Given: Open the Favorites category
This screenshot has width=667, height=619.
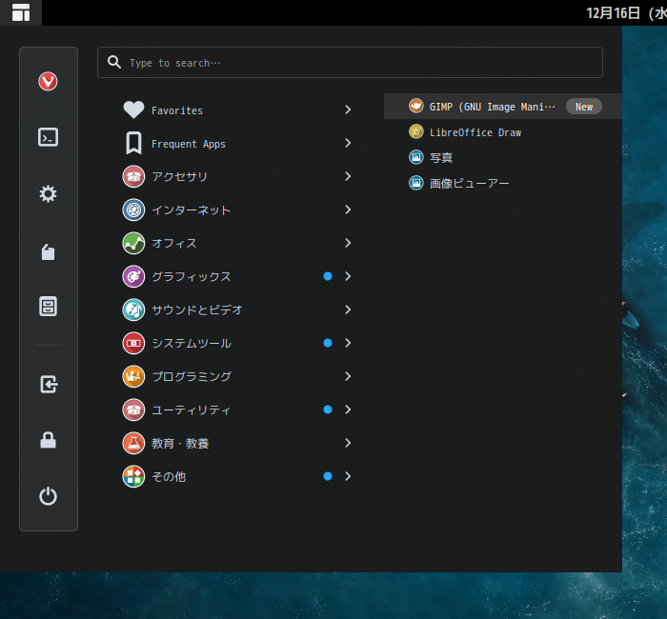Looking at the screenshot, I should [x=177, y=110].
